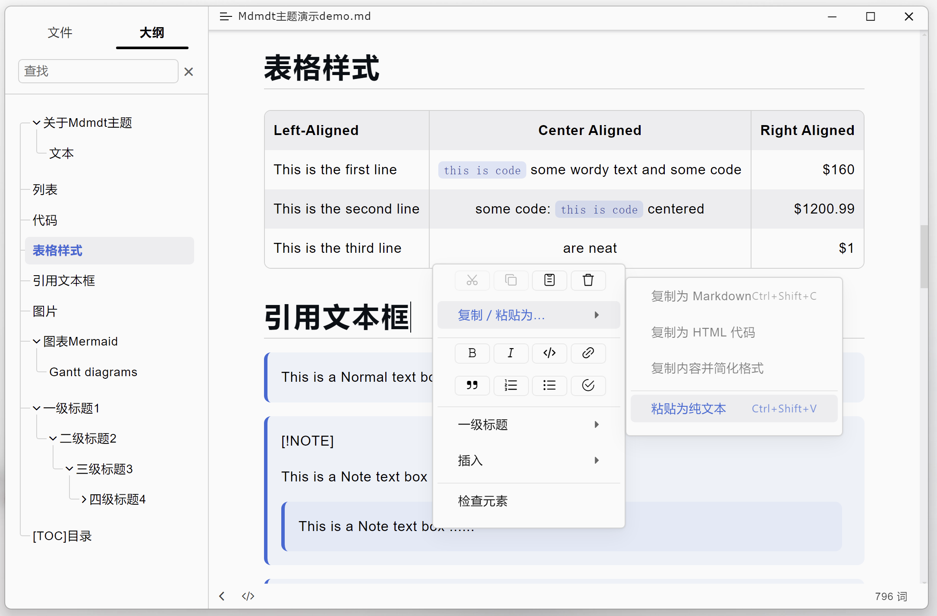Maximize the window
The image size is (937, 616).
tap(871, 16)
